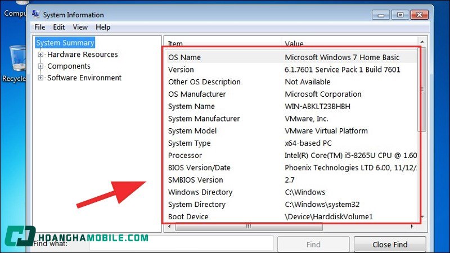Viewport: 450px width, 253px height.
Task: Select the Software Environment tree item
Action: 84,78
